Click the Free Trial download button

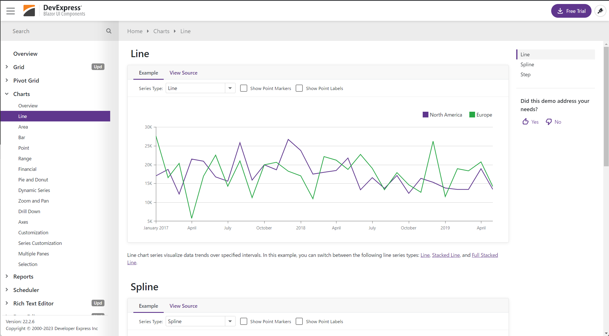(x=571, y=11)
